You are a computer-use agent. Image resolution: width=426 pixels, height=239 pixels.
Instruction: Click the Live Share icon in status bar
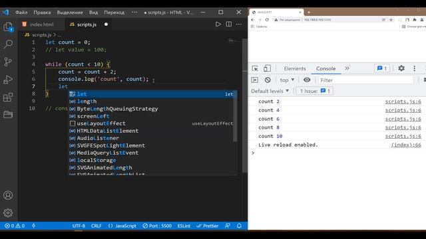(x=34, y=226)
